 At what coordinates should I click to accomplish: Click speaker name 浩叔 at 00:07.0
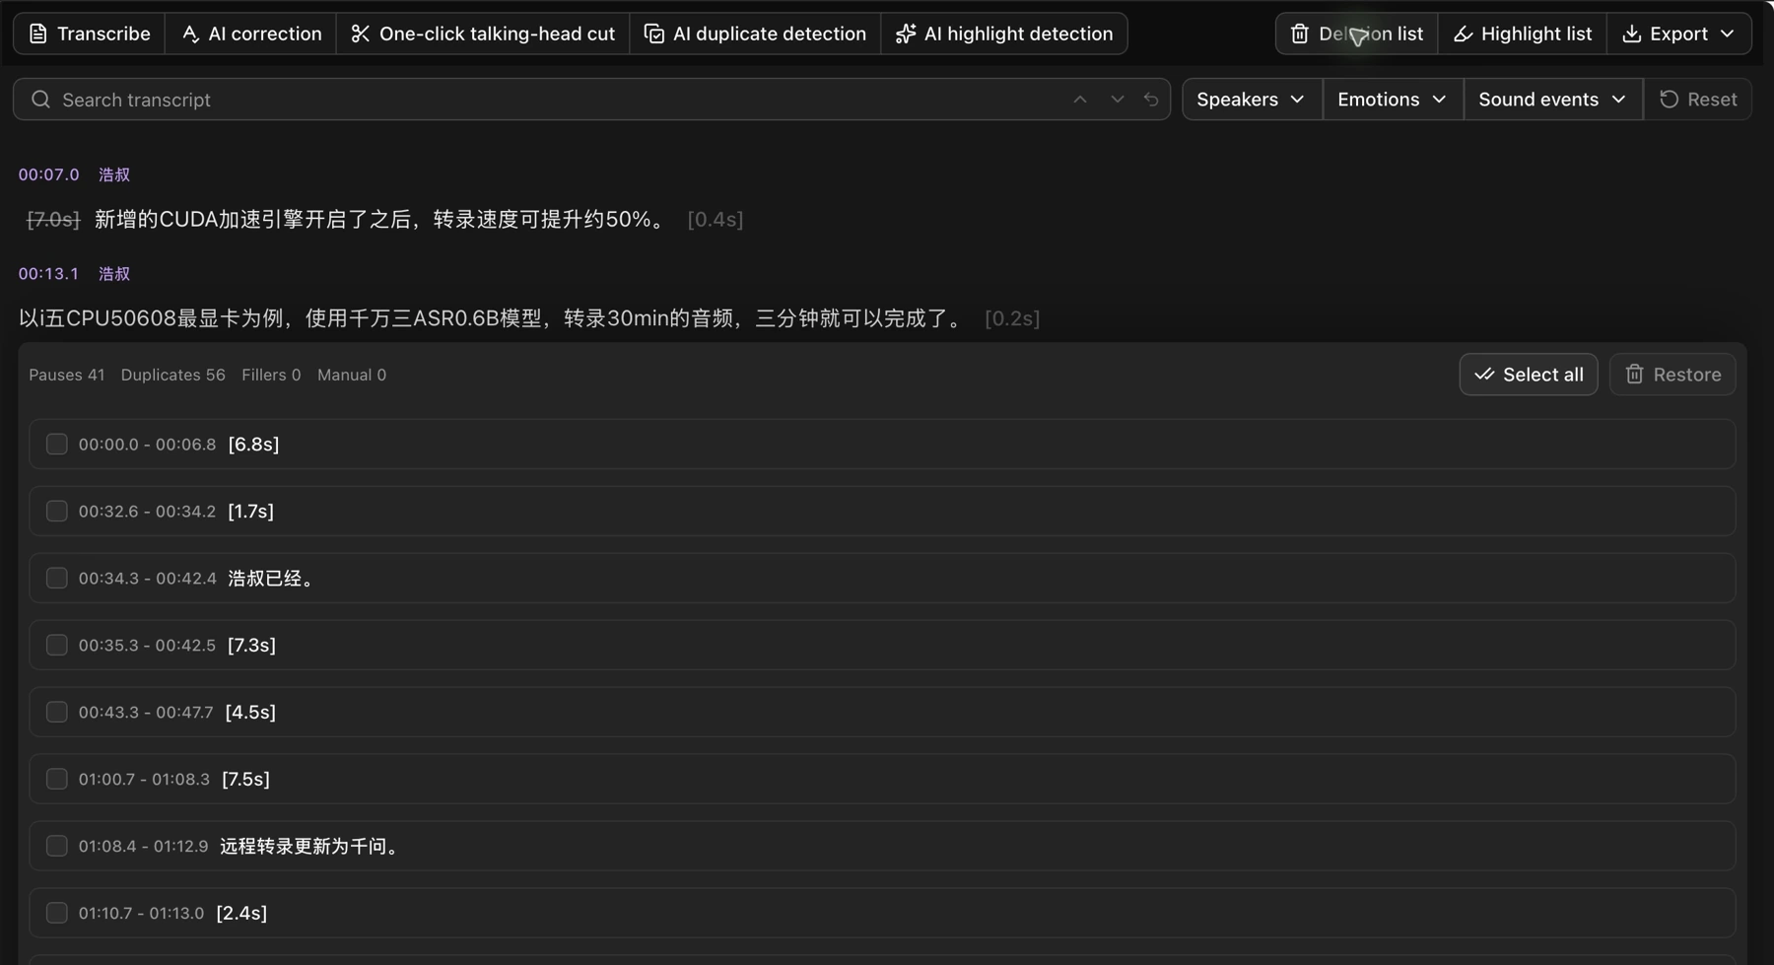(x=114, y=174)
